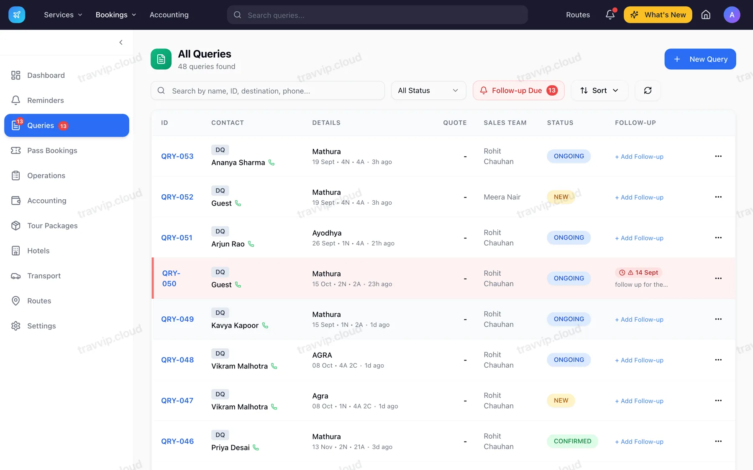Image resolution: width=753 pixels, height=470 pixels.
Task: Click the search by name, ID field
Action: (x=268, y=90)
